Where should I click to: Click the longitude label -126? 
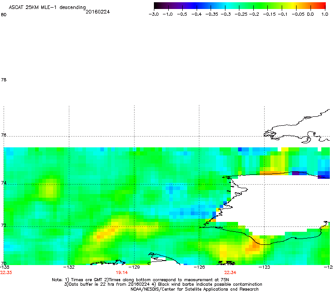199,267
